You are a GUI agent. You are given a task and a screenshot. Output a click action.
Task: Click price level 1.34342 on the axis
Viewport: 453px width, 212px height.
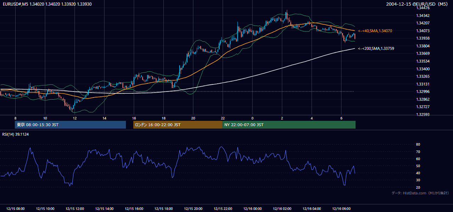pyautogui.click(x=423, y=16)
